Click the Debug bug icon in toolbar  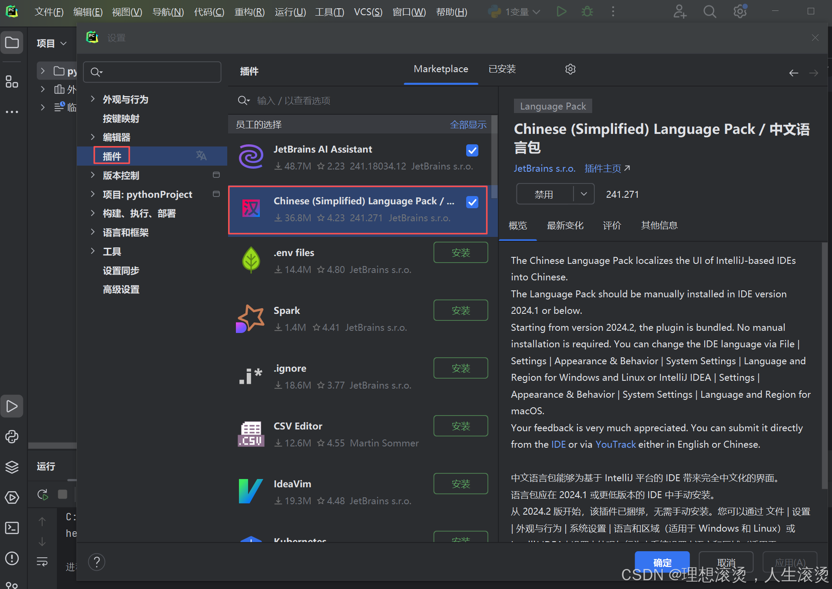587,12
